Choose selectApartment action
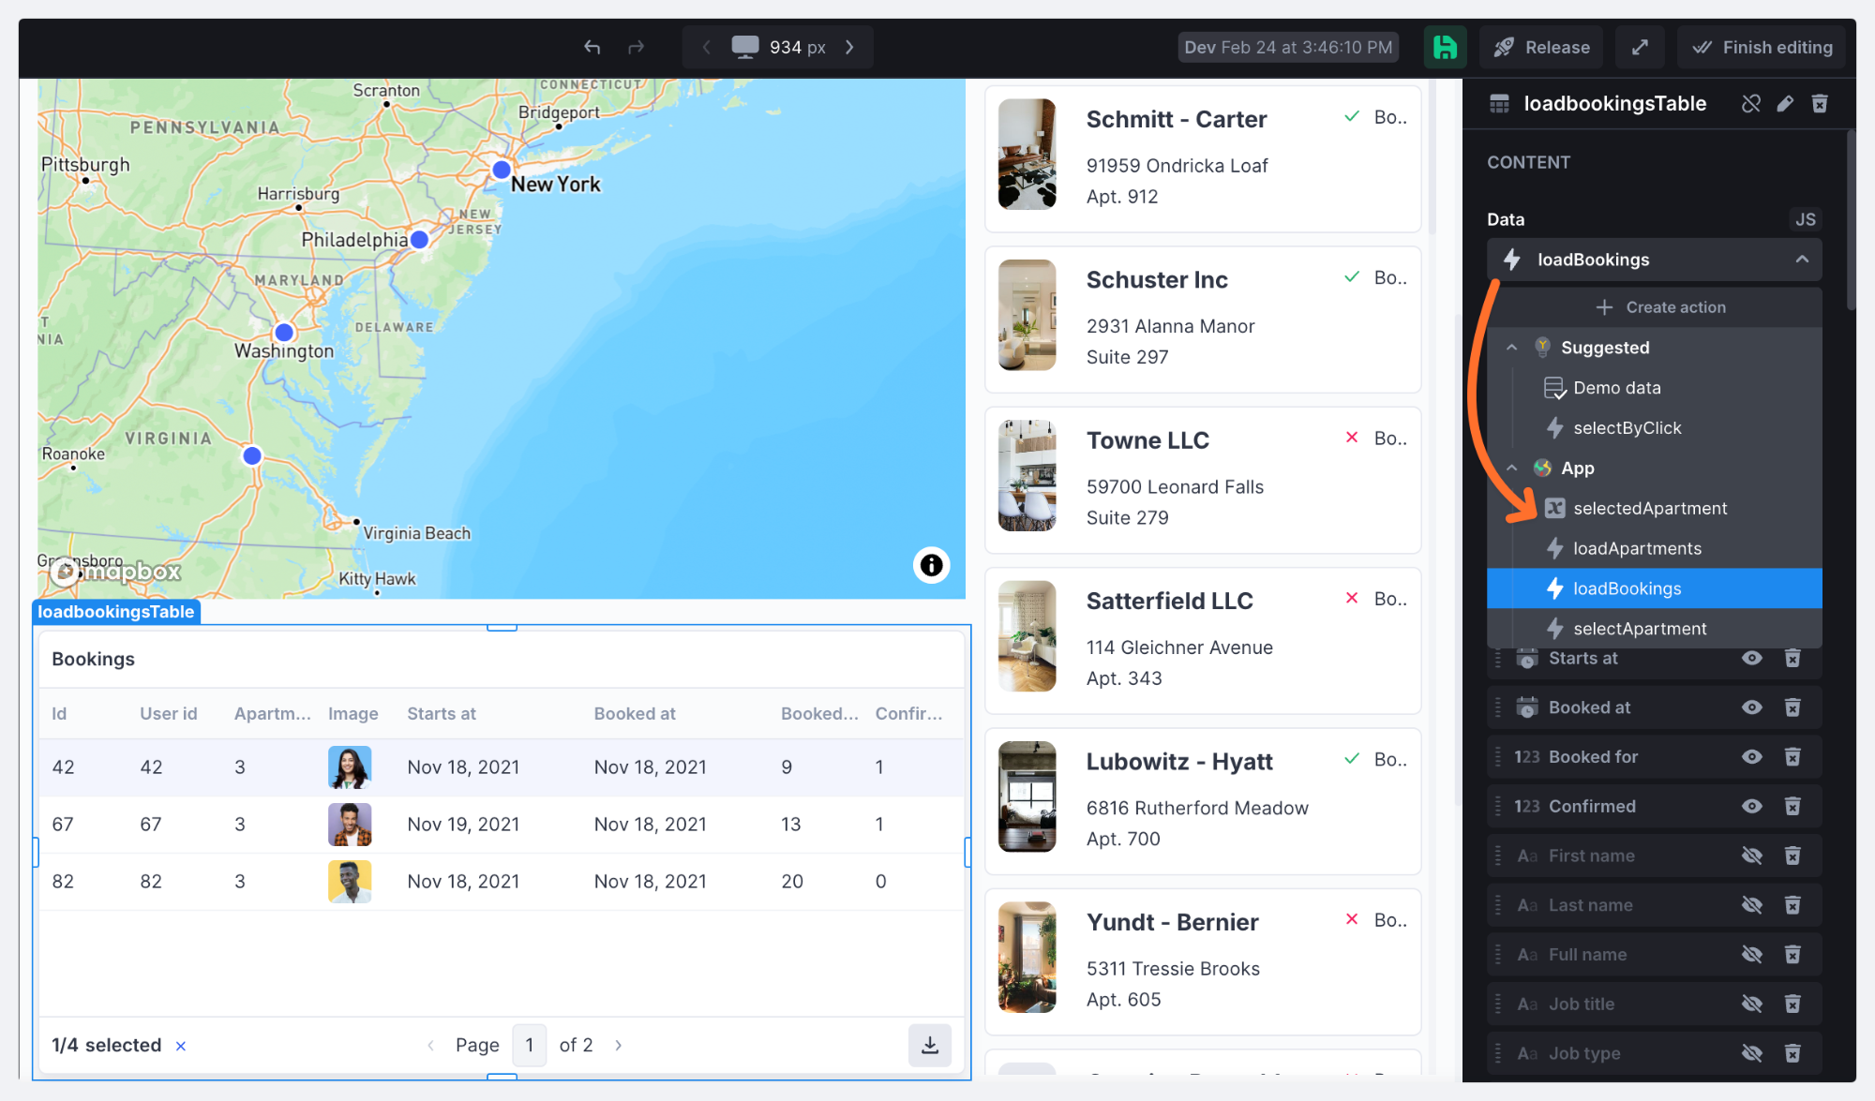 coord(1655,629)
